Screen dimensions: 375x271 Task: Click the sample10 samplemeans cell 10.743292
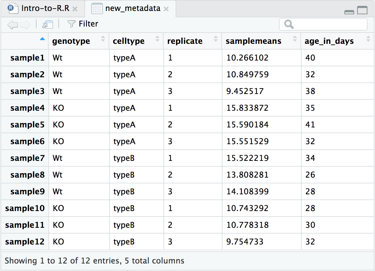pyautogui.click(x=247, y=208)
